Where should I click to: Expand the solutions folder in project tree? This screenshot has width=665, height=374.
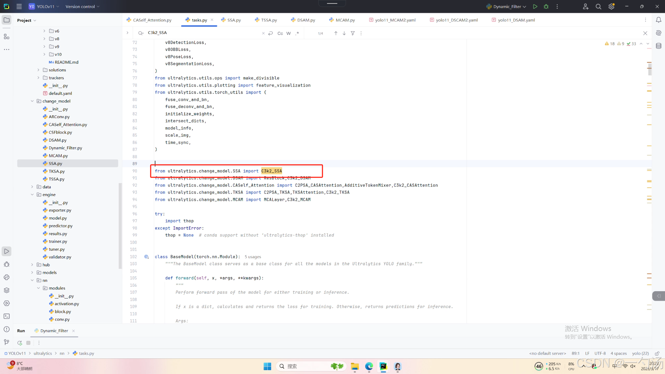(38, 70)
